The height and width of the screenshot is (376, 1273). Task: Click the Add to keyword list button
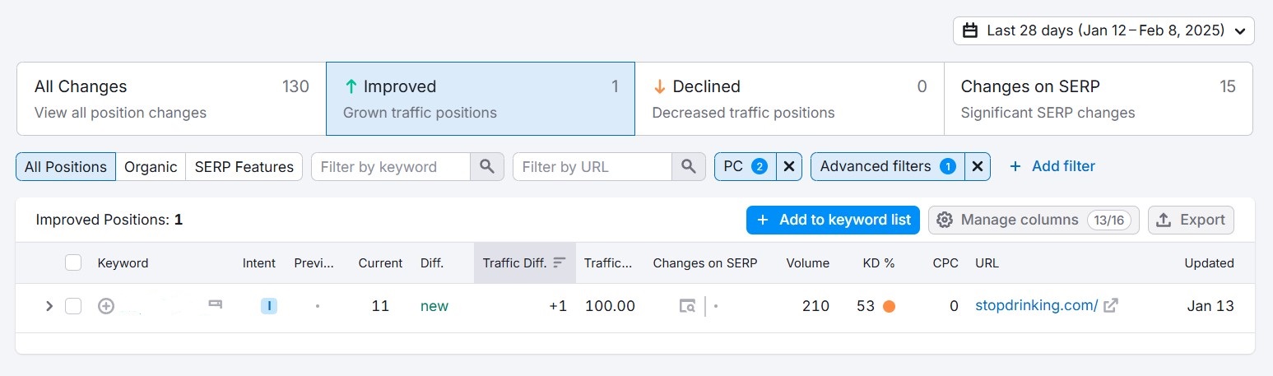tap(833, 220)
